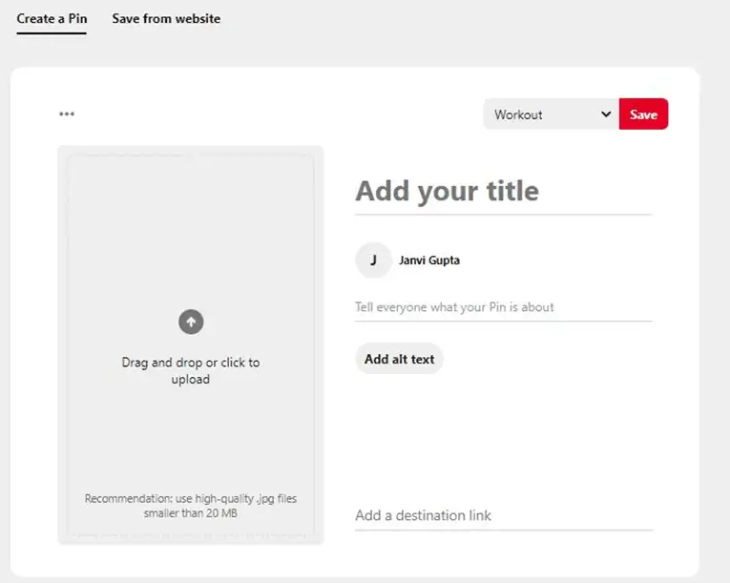Click the .jpg file recommendation note
The width and height of the screenshot is (730, 583).
click(x=191, y=499)
